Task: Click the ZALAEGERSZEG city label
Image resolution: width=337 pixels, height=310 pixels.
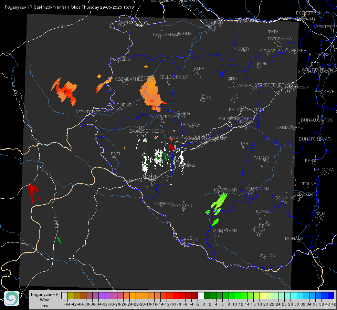Action: click(146, 131)
